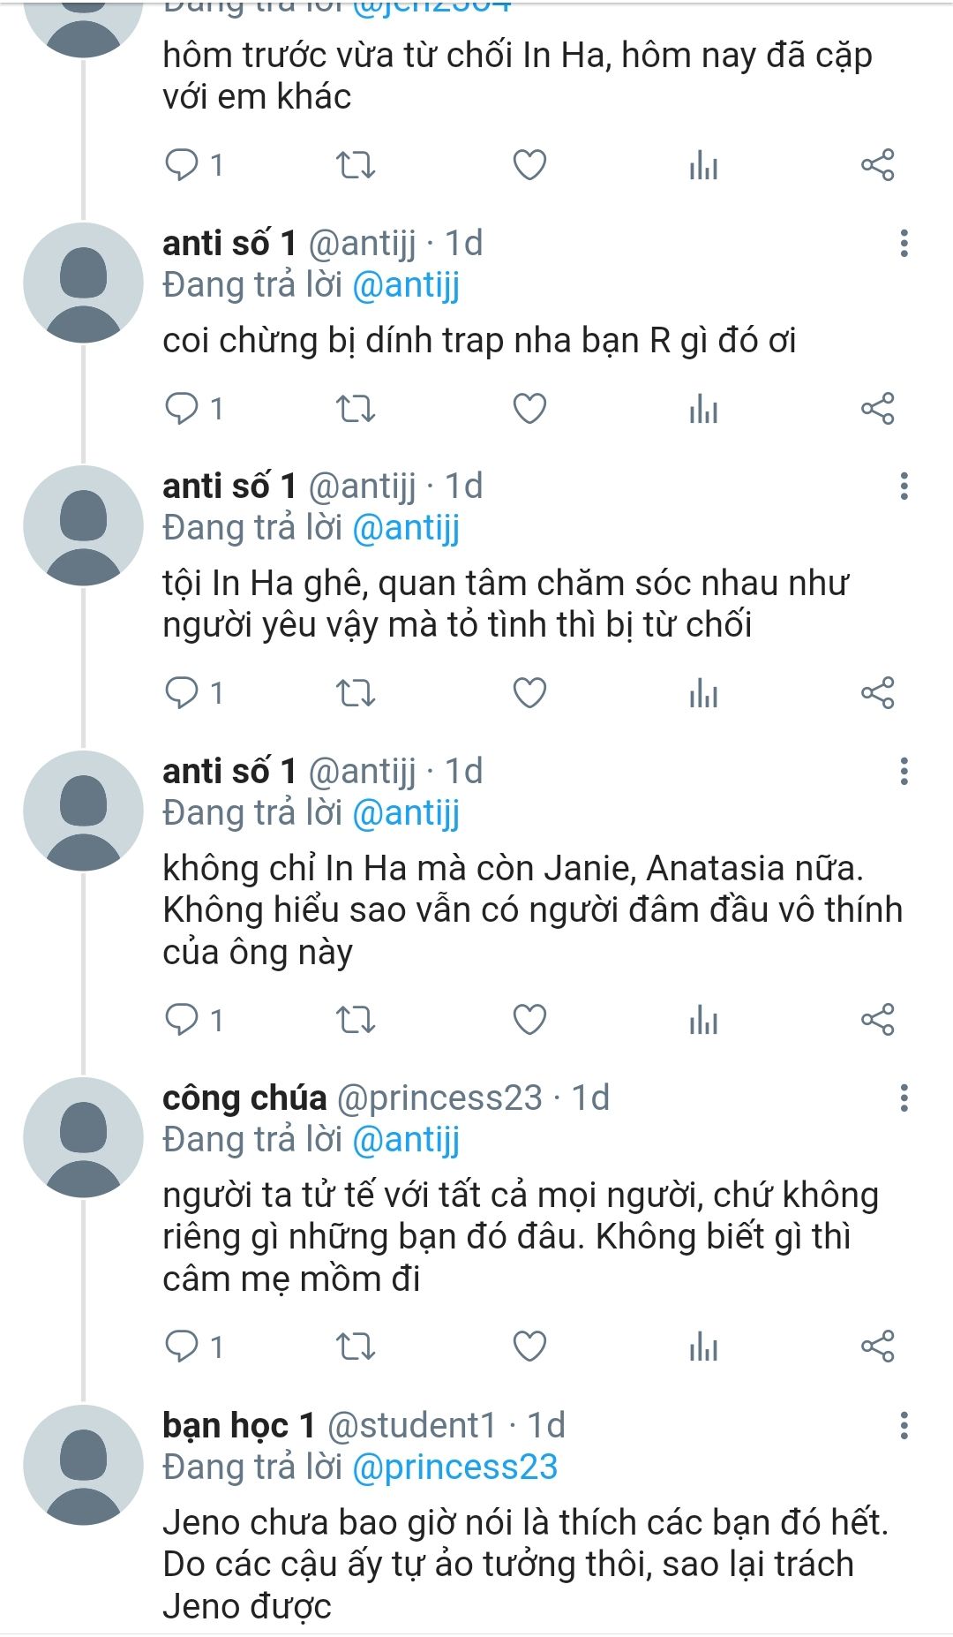Screen dimensions: 953x1637
Task: Retweet the 'tội In Ha ghê' tweet
Action: [356, 693]
